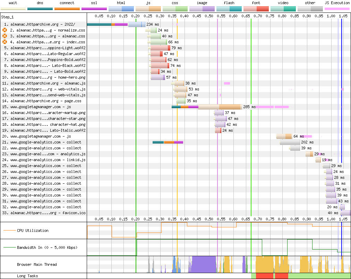Click the dns legend color bar
Viewport: 351px width, 279px height.
(x=40, y=8)
